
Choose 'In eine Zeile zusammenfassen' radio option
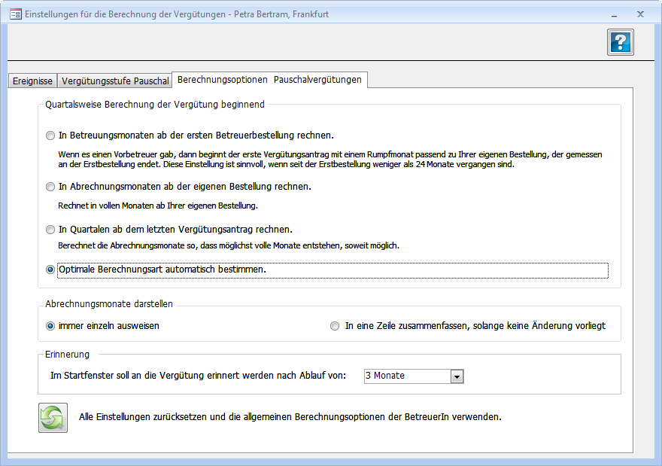[335, 326]
